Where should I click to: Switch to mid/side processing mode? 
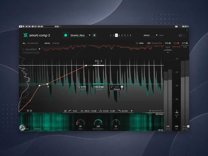[x=56, y=43]
